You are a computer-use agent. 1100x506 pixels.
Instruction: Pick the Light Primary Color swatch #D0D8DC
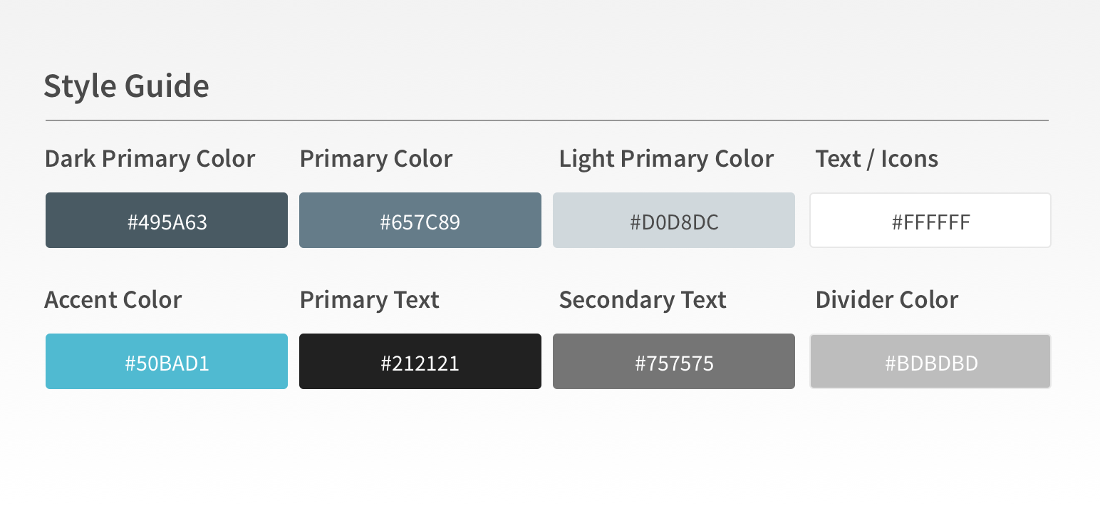coord(674,220)
